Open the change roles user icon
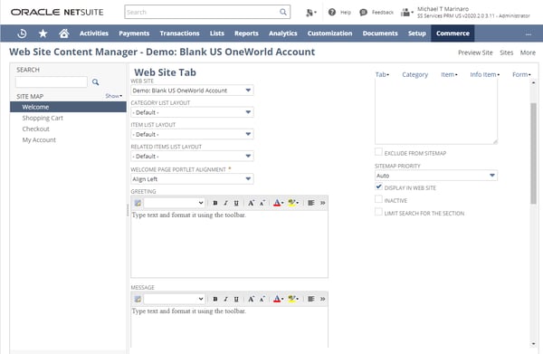 407,13
